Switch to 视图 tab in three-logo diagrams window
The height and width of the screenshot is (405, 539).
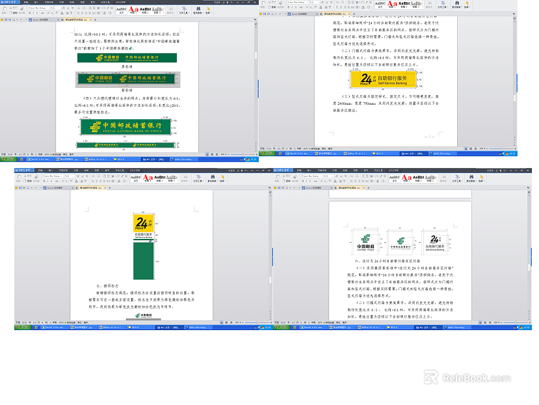tap(356, 170)
